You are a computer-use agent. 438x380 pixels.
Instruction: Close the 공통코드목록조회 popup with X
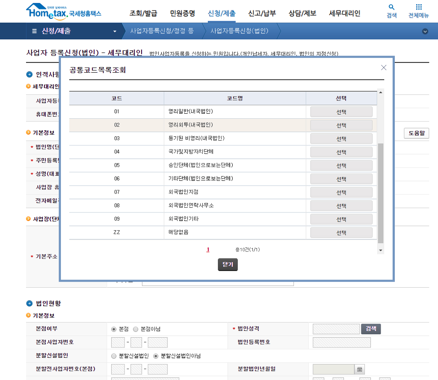tap(384, 68)
